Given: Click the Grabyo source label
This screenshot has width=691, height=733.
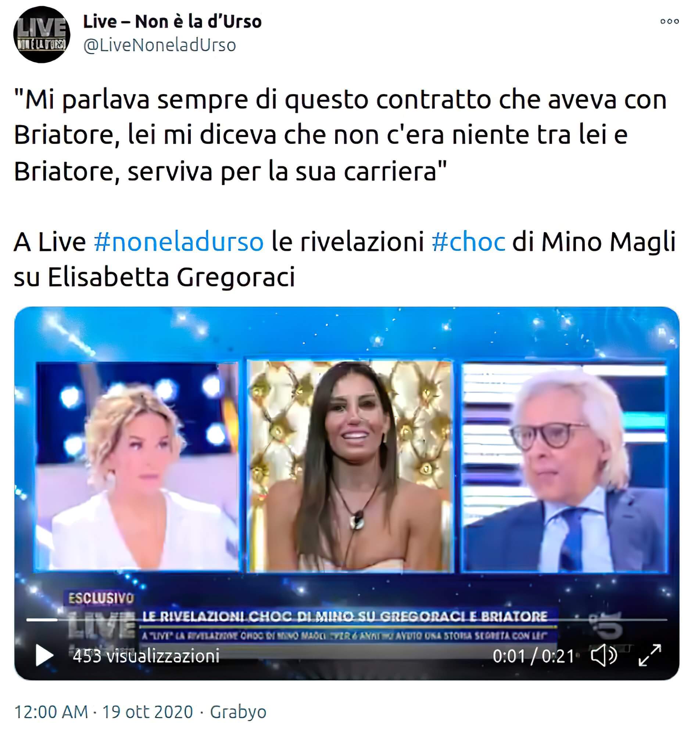Looking at the screenshot, I should coord(238,712).
